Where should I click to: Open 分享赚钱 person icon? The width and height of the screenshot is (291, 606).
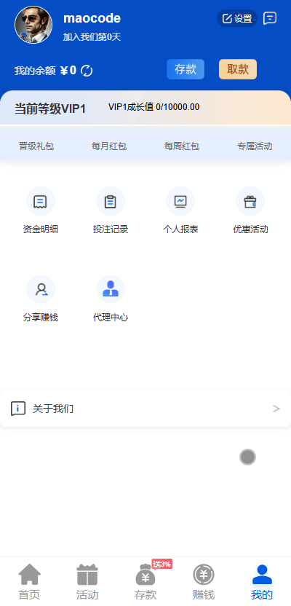pos(41,289)
